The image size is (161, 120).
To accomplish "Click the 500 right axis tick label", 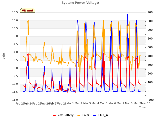I will pos(150,47).
